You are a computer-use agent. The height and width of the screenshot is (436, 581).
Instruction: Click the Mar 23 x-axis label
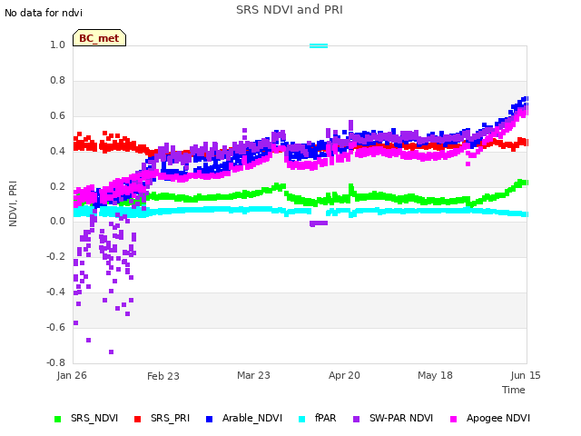pos(254,375)
